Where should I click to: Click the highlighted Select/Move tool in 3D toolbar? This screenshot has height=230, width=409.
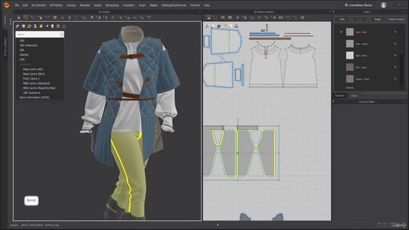pos(26,17)
